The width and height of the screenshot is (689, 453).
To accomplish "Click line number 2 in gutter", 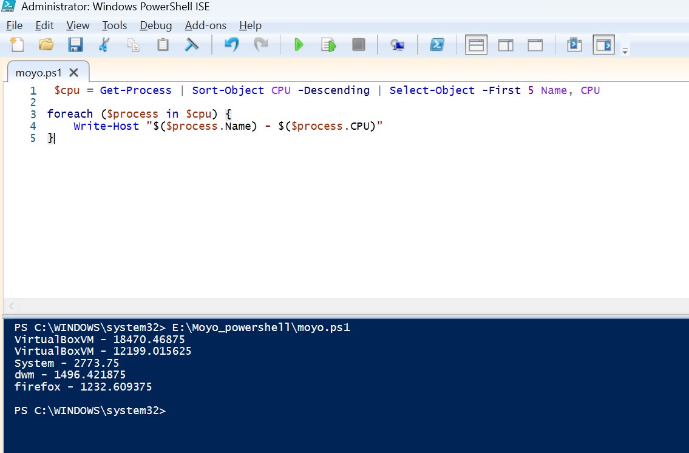I will (x=33, y=102).
